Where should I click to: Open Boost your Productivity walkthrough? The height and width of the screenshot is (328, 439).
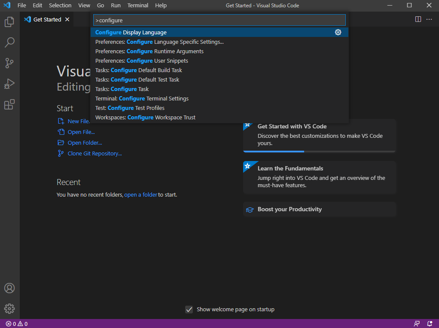pyautogui.click(x=320, y=210)
